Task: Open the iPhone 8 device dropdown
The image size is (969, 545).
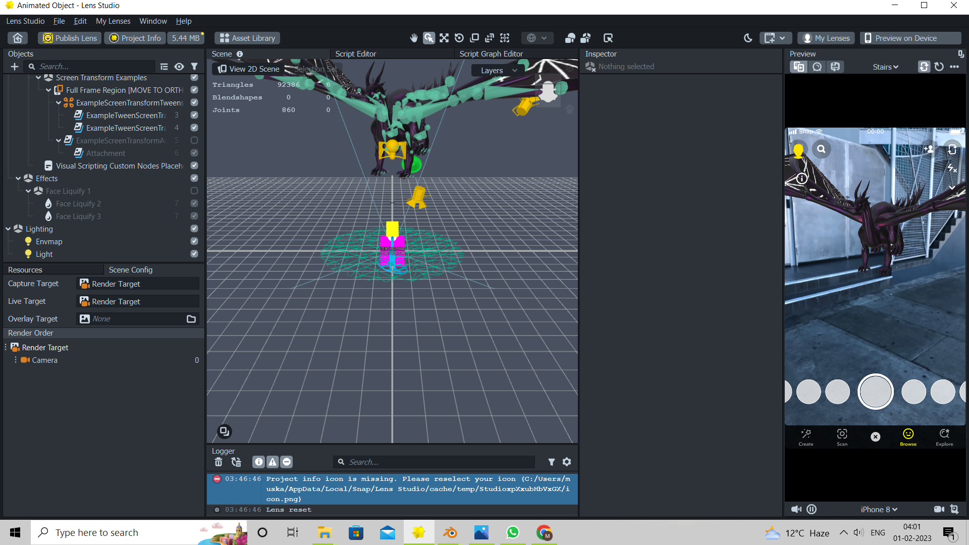Action: 879,509
